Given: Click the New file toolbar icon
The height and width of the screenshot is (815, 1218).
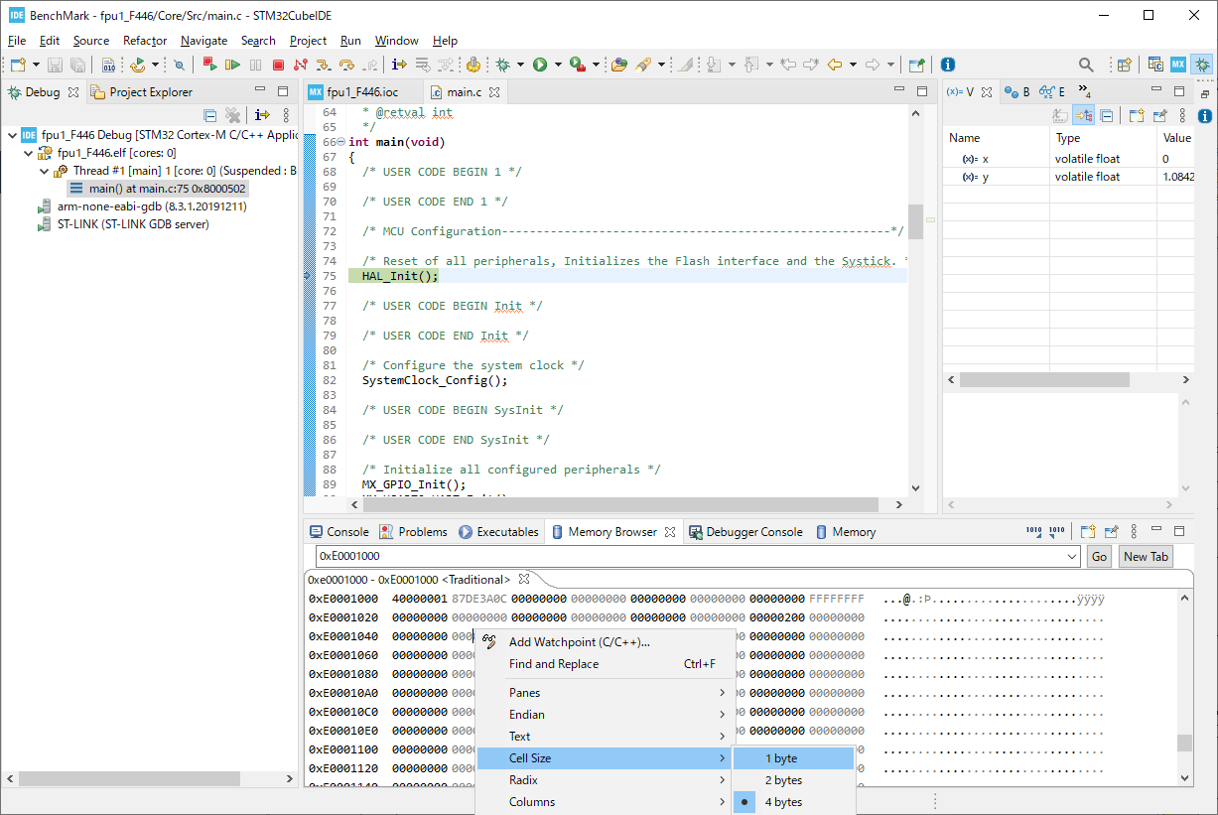Looking at the screenshot, I should coord(18,65).
